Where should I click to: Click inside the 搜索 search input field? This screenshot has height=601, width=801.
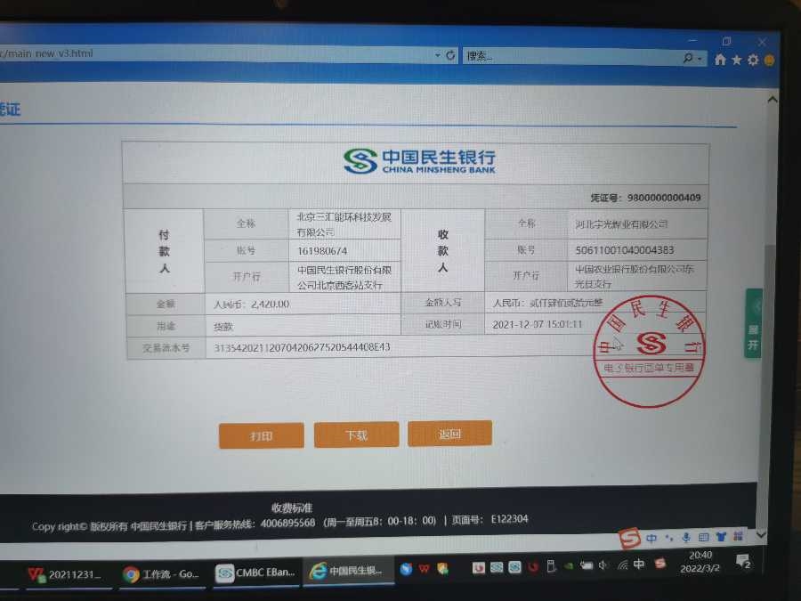click(x=570, y=56)
